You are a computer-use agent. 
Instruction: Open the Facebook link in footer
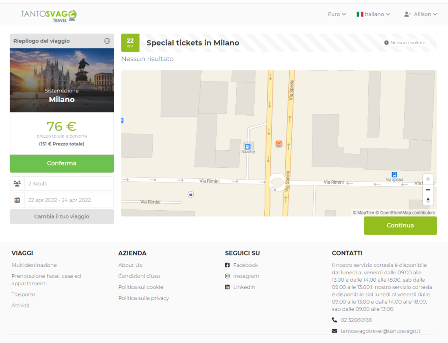(245, 265)
